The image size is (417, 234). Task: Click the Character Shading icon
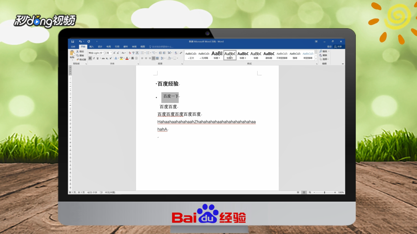[133, 58]
